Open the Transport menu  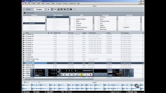pyautogui.click(x=59, y=3)
